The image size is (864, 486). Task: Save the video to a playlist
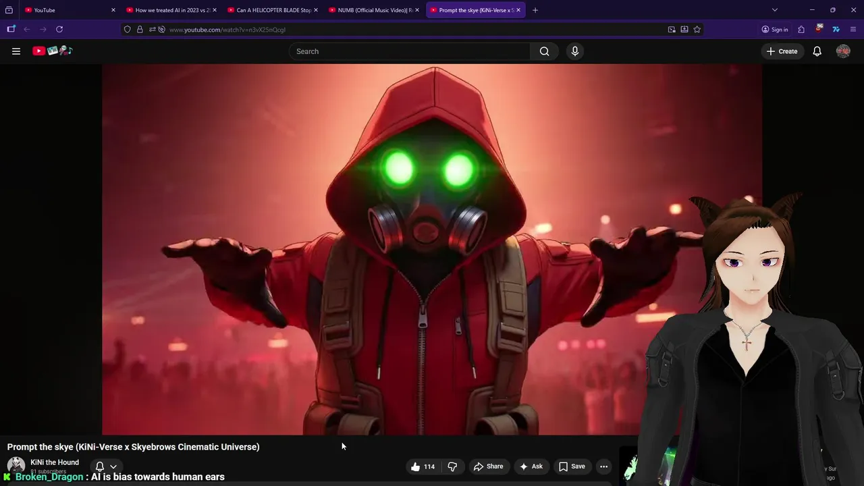[x=572, y=466]
